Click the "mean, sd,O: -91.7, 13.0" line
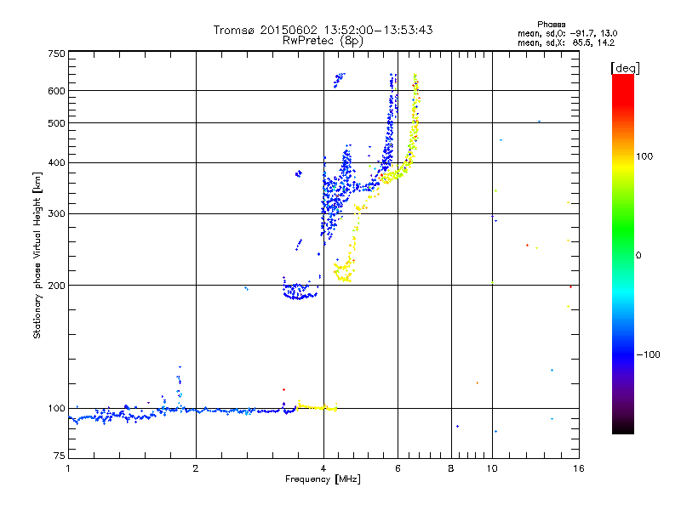 567,33
